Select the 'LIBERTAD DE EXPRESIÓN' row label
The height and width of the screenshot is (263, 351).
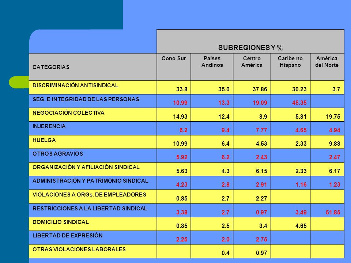[x=67, y=236]
